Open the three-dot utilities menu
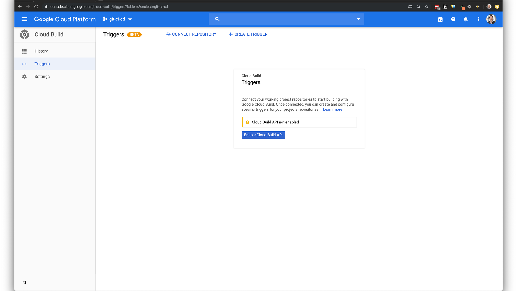Screen dimensions: 517x291 [x=478, y=19]
